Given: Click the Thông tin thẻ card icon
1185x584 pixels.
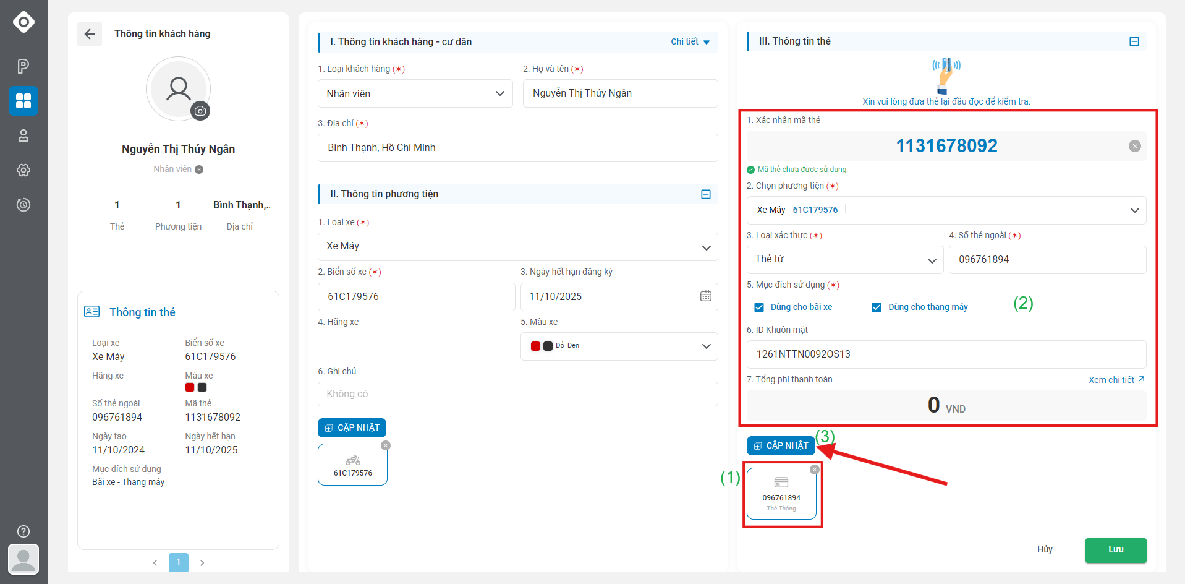Looking at the screenshot, I should coord(92,312).
